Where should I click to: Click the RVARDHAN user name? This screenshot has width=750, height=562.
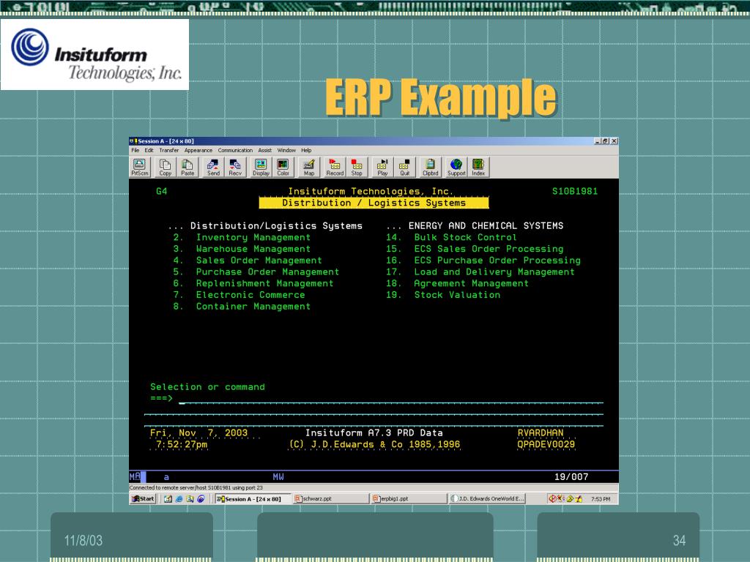[x=540, y=433]
